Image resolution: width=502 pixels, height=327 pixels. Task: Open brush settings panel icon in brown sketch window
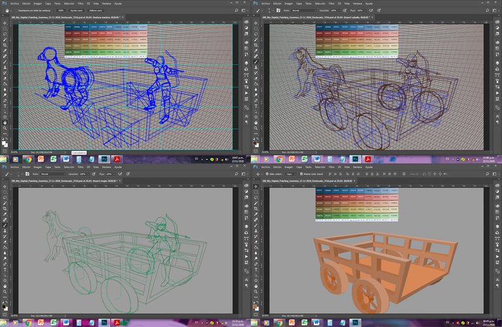click(278, 10)
